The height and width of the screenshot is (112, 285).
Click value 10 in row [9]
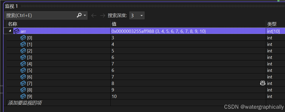click(x=114, y=96)
